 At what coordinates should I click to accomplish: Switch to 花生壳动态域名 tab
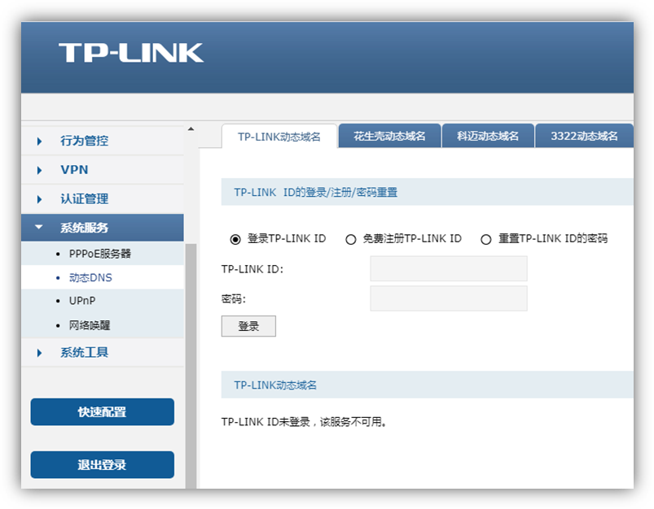pos(389,136)
